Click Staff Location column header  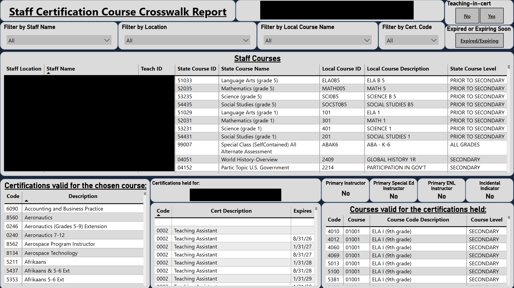tap(24, 69)
